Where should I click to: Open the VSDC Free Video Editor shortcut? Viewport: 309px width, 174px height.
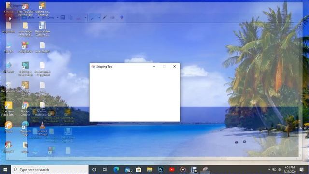pos(26,69)
